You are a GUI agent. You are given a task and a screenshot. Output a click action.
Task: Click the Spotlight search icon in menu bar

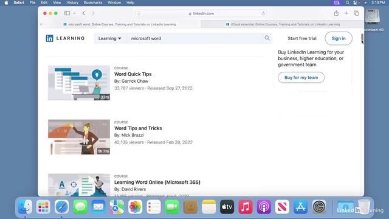(348, 2)
